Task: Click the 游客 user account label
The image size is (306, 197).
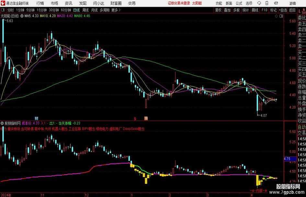Action: (x=293, y=3)
